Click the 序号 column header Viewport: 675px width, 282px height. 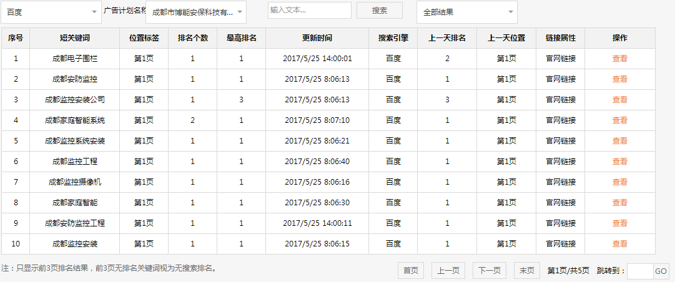click(16, 38)
